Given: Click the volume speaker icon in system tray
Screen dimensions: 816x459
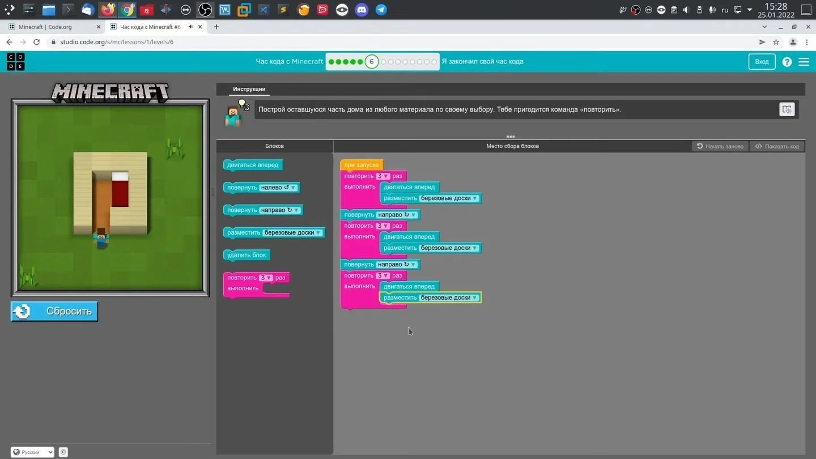Looking at the screenshot, I should click(x=686, y=10).
